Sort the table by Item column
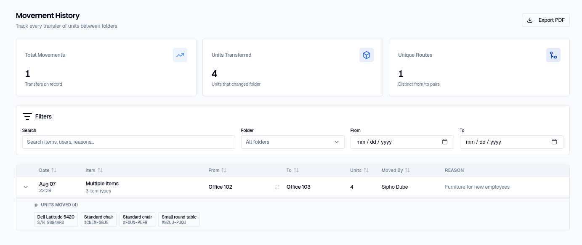 [x=94, y=170]
